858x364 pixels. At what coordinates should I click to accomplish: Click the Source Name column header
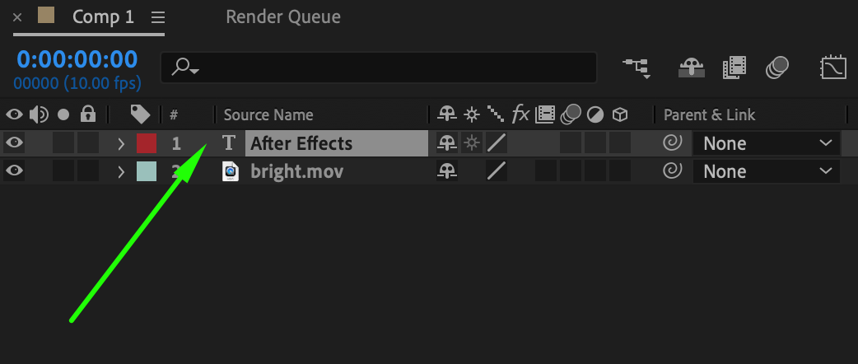point(268,115)
